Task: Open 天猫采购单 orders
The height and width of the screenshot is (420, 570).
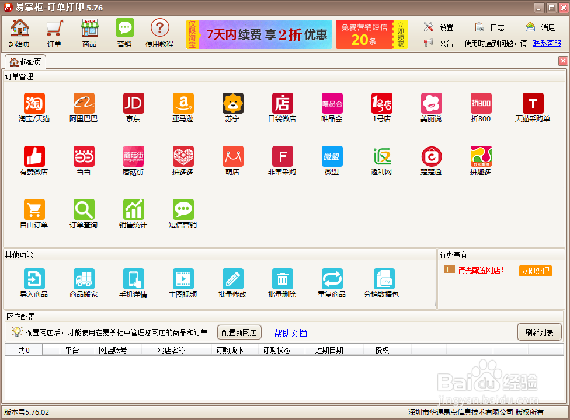Action: pyautogui.click(x=533, y=107)
